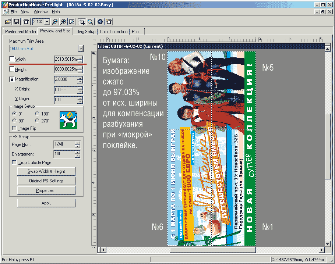
Task: Click the Fit to Window zoom icon
Action: coord(72,22)
